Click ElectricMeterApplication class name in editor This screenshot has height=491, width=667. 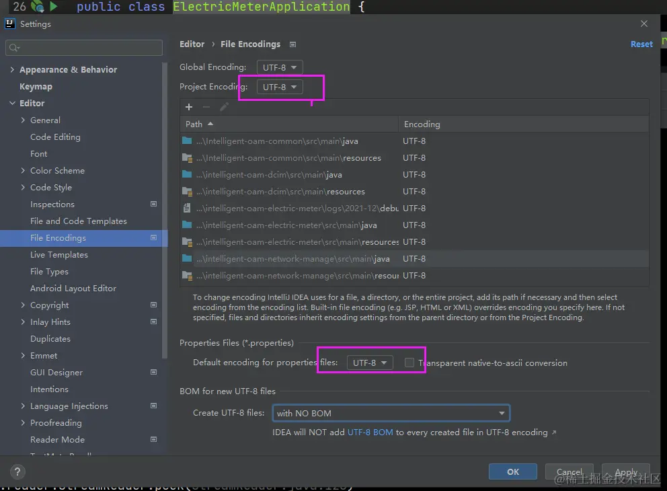[x=261, y=6]
